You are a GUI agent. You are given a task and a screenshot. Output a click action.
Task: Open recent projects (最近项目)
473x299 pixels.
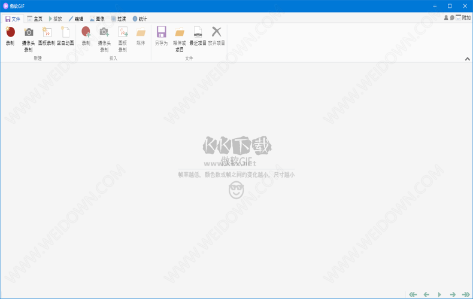(198, 36)
